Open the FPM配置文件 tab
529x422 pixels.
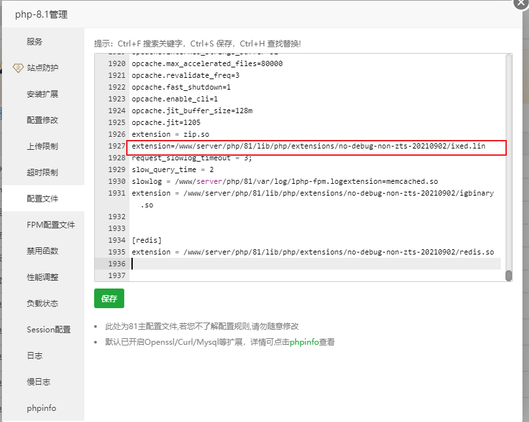50,224
